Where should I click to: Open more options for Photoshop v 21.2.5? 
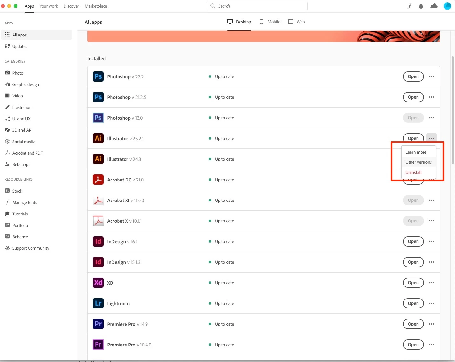tap(431, 97)
